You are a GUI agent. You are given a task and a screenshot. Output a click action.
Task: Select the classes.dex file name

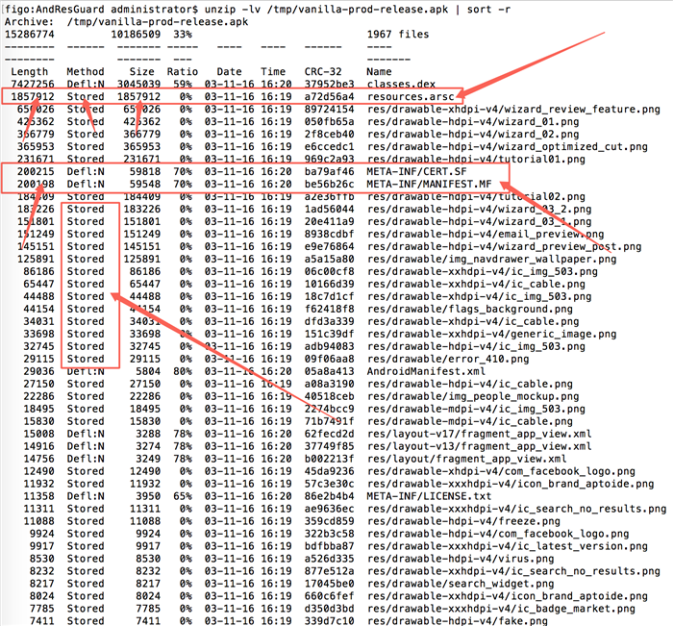pos(401,85)
